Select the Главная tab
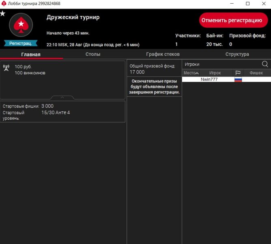 (31, 54)
